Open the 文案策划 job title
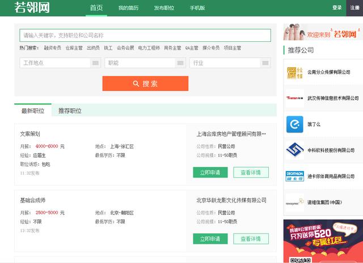Image resolution: width=363 pixels, height=263 pixels. (x=30, y=134)
